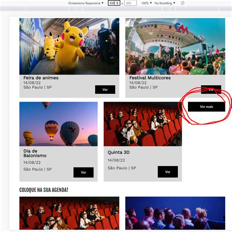
Task: Click Ver on the Dia de Balonismo card
Action: pos(84,172)
